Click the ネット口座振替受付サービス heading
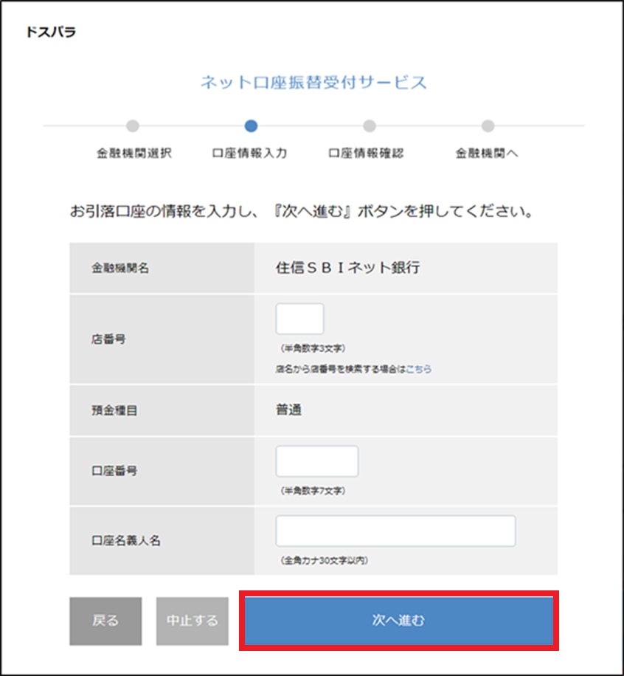Viewport: 624px width, 676px height. 313,82
